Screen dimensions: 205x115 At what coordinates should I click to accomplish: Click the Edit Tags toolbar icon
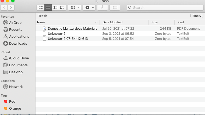[x=115, y=7]
